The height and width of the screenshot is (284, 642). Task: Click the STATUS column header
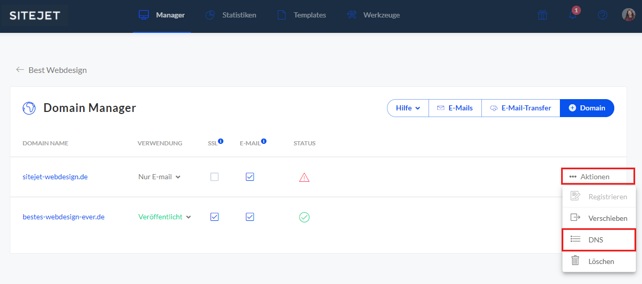(304, 143)
